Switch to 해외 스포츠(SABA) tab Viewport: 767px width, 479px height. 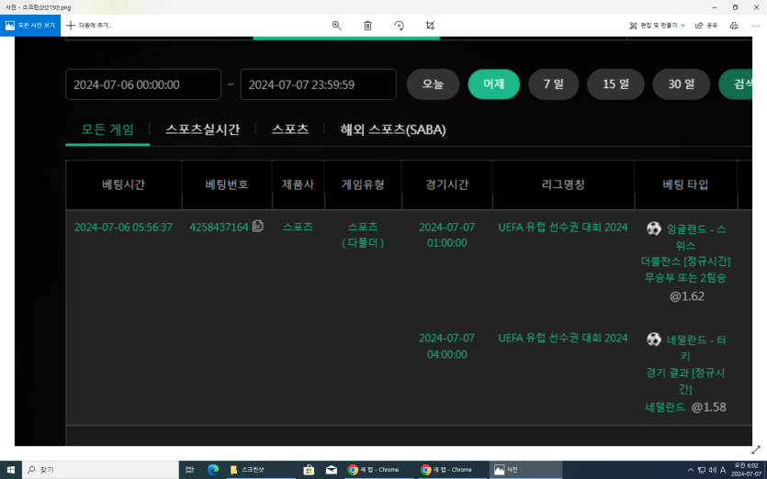click(393, 129)
